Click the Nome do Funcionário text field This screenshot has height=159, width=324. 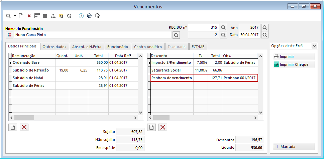92,35
